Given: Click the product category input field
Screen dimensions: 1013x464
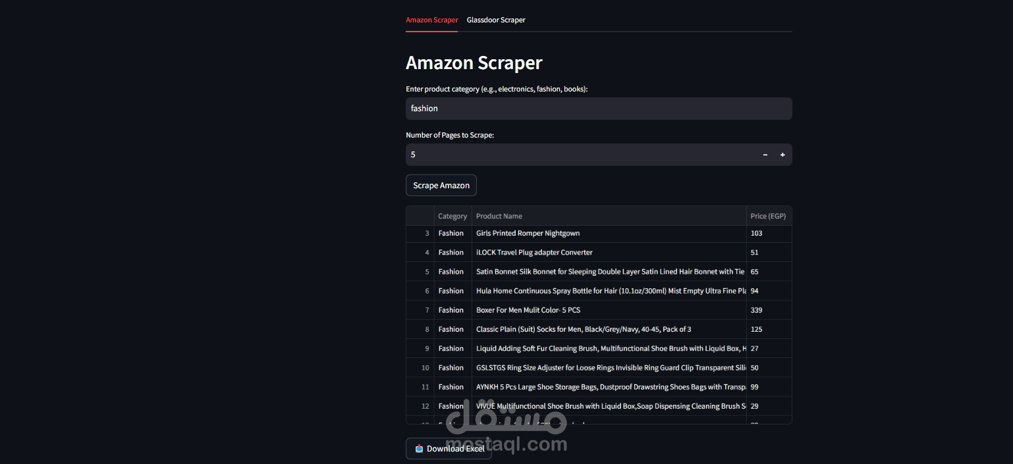Looking at the screenshot, I should pyautogui.click(x=599, y=109).
